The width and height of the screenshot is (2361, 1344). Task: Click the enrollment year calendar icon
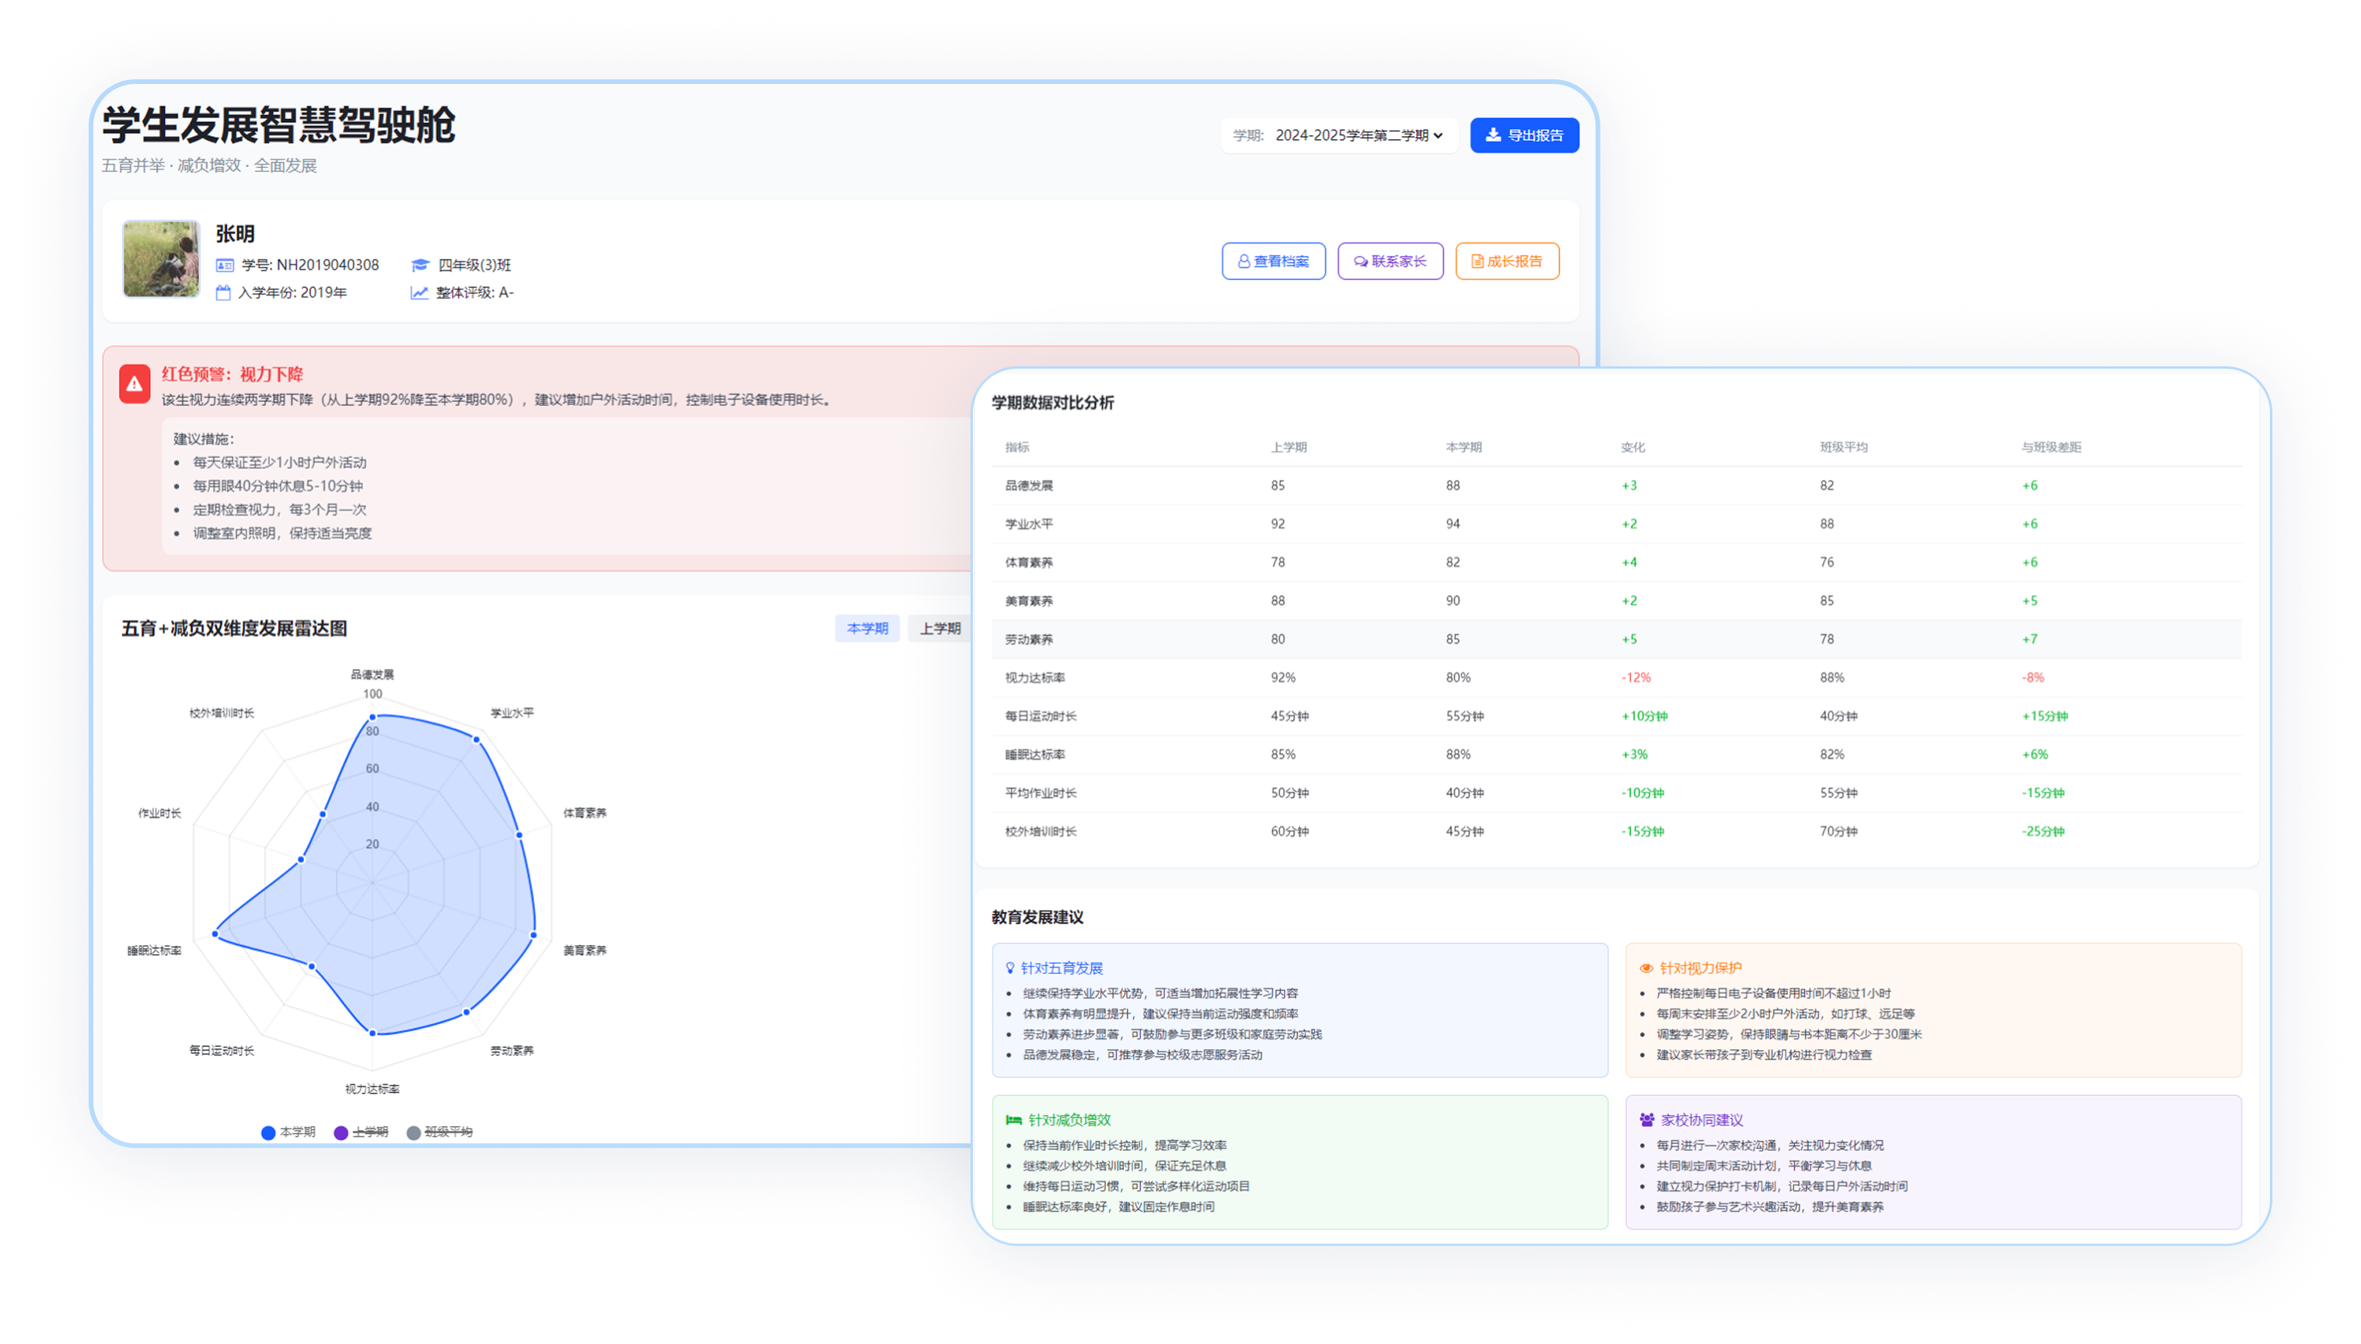pyautogui.click(x=223, y=292)
